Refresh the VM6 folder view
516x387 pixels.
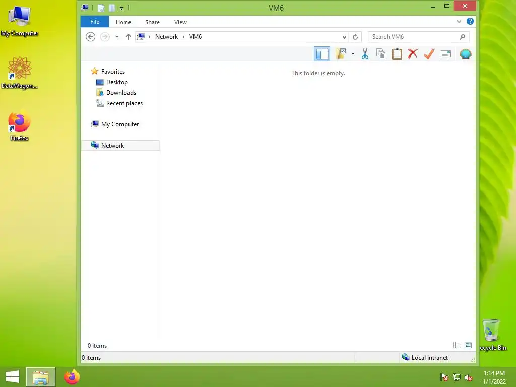355,37
